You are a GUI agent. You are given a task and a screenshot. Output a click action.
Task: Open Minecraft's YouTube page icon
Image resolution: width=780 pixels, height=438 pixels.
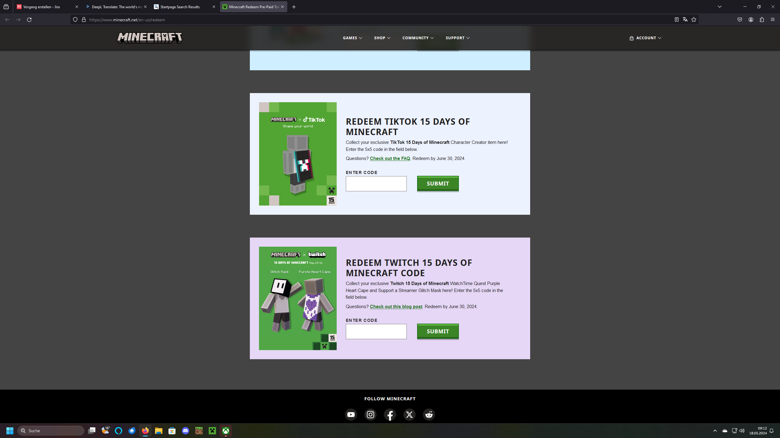pos(351,414)
